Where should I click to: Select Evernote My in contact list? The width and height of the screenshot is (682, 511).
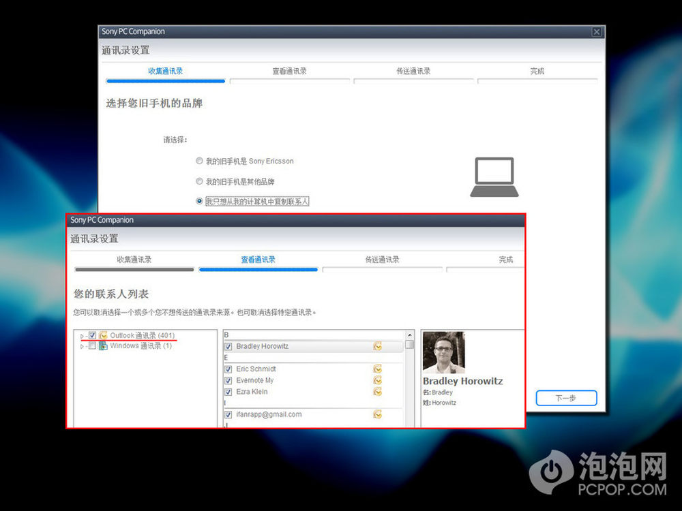(255, 380)
